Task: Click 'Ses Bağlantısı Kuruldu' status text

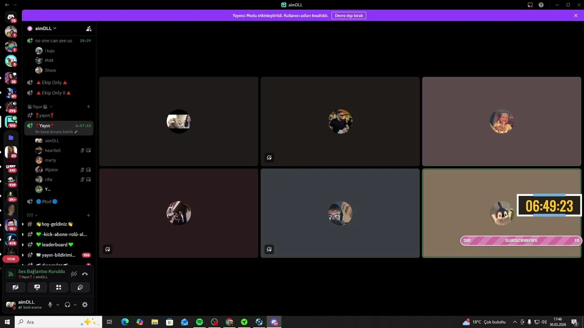Action: [x=42, y=272]
